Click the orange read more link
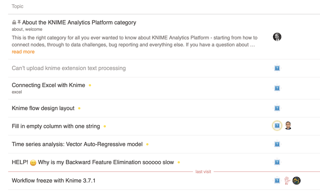Screen dimensions: 320x191 (x=23, y=51)
